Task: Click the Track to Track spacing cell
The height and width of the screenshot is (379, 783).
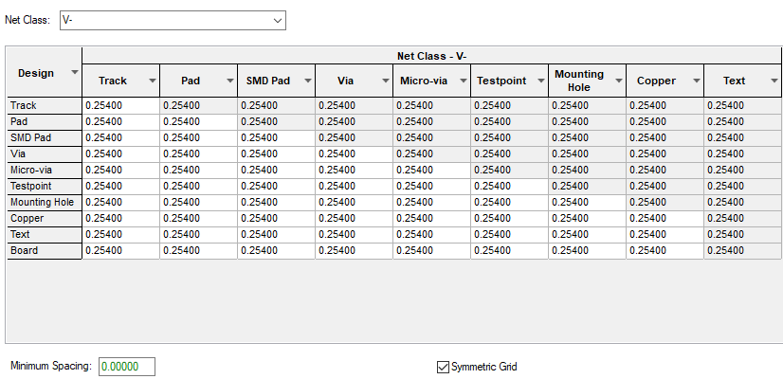Action: (x=121, y=106)
